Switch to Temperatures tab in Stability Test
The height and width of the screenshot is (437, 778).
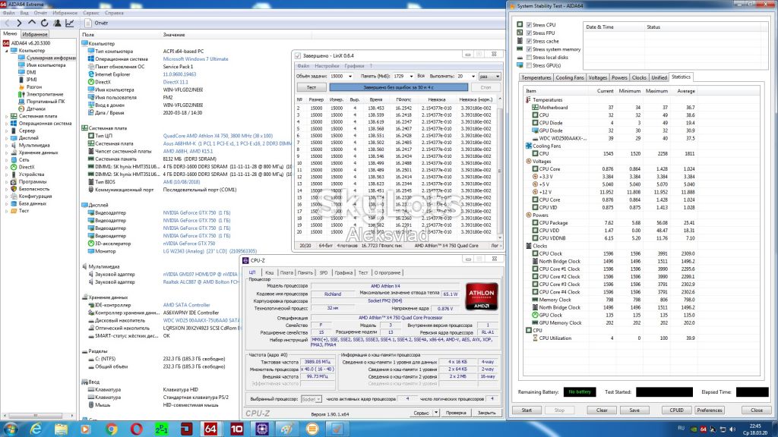click(536, 78)
